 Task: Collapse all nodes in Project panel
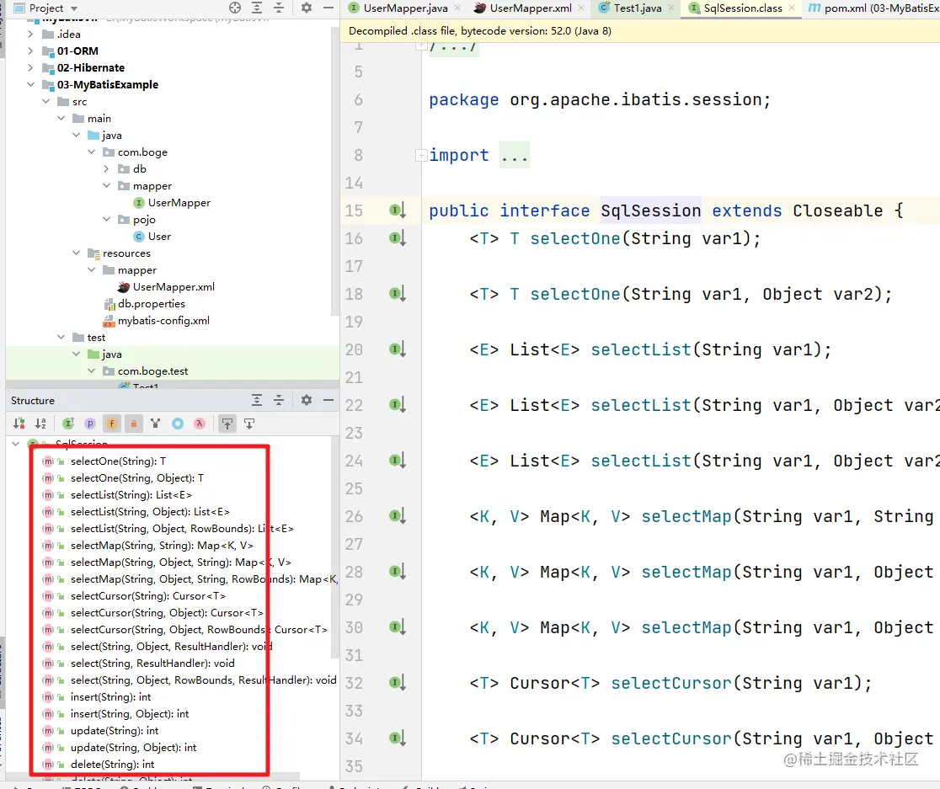tap(279, 8)
